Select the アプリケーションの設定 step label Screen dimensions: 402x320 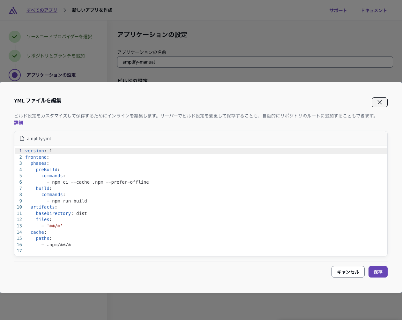(51, 75)
